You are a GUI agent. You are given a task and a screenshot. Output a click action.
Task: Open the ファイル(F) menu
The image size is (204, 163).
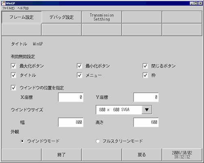click(8, 8)
